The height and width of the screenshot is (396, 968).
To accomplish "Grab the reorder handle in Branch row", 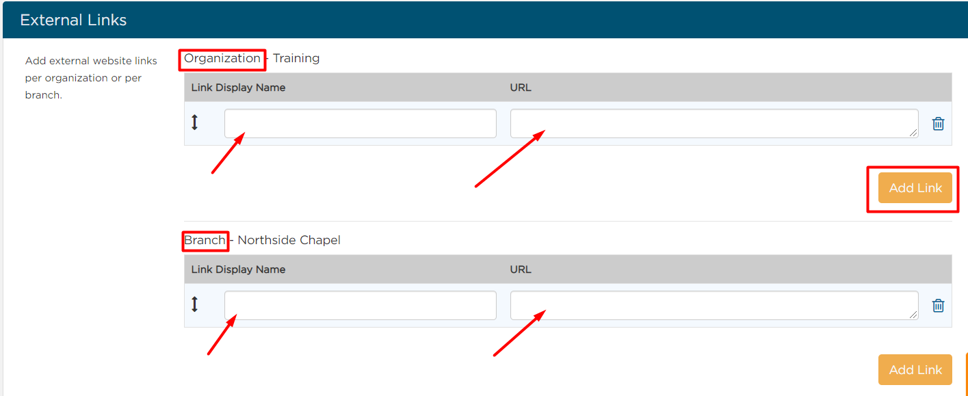I will pos(194,304).
